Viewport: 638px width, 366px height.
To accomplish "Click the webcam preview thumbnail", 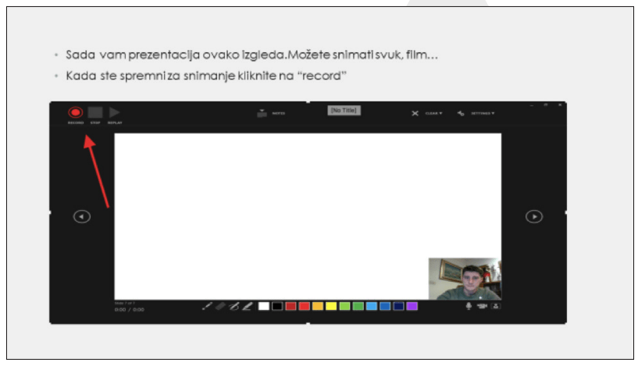I will [x=465, y=279].
